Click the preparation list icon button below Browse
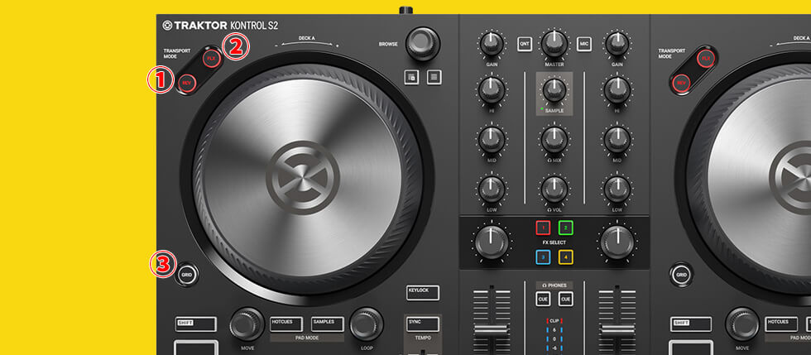 412,77
